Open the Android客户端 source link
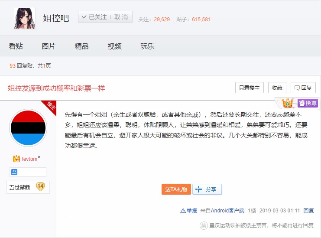This screenshot has width=321, height=238. pos(227,211)
